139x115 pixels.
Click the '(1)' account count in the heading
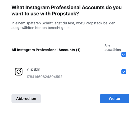coord(78,50)
